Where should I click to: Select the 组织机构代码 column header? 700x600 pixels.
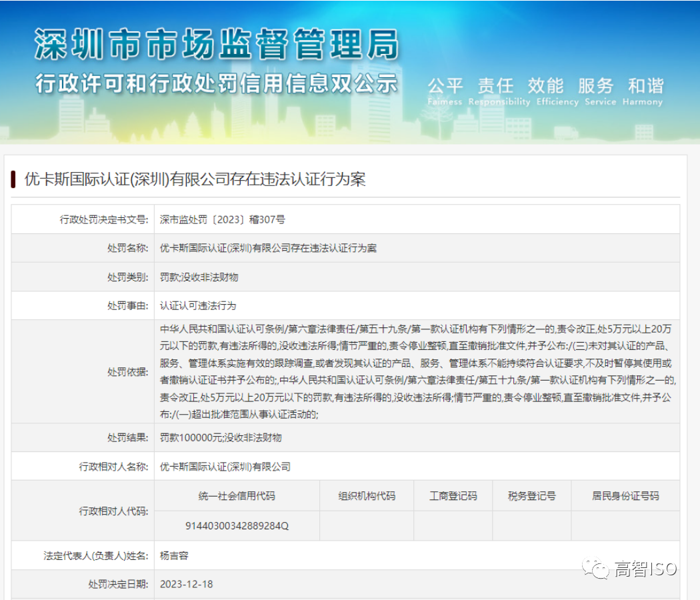[367, 496]
